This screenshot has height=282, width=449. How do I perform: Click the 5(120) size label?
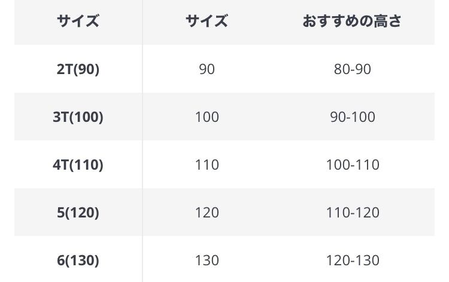(x=78, y=213)
